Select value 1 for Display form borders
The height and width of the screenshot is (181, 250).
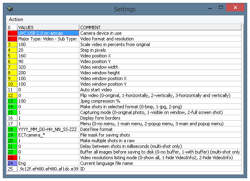coord(48,118)
